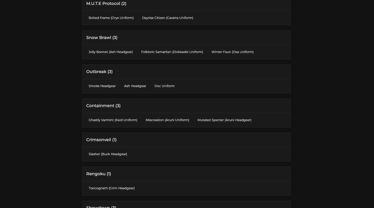Select Slasher (Buck Headgear) item
The width and height of the screenshot is (374, 208).
pos(108,154)
